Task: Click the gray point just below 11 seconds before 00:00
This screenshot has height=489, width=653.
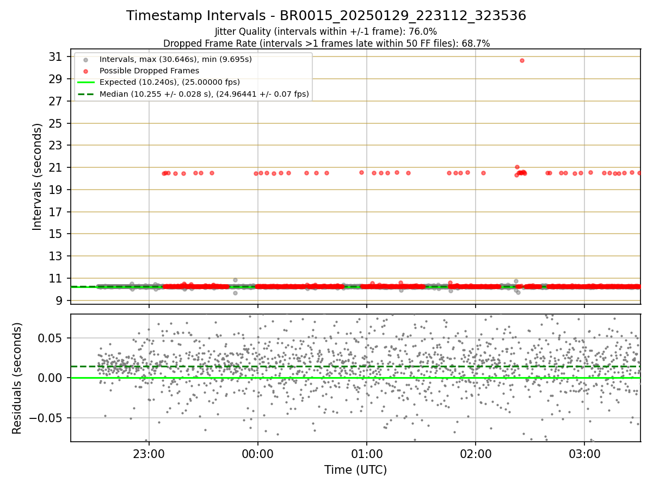Action: click(235, 280)
